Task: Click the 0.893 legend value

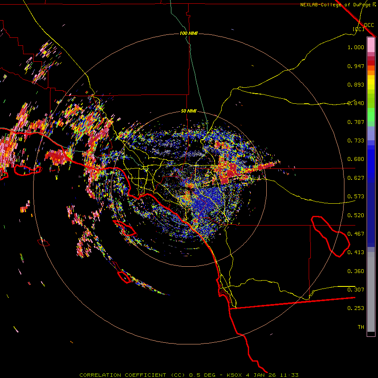Action: pos(356,84)
